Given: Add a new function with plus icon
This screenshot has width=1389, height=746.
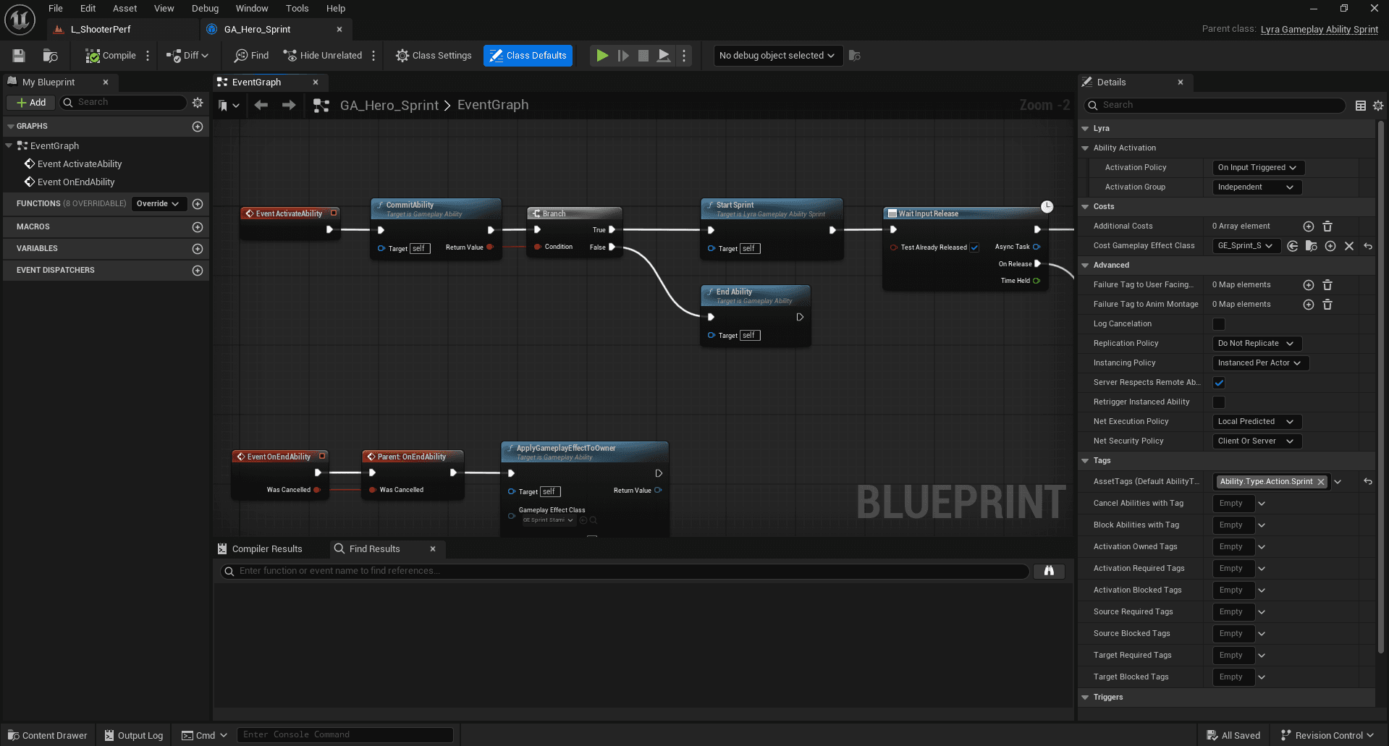Looking at the screenshot, I should [x=198, y=204].
